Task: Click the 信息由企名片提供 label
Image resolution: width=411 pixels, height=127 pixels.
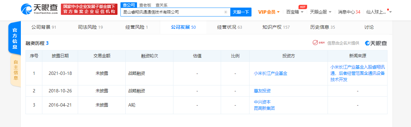Action: click(343, 43)
